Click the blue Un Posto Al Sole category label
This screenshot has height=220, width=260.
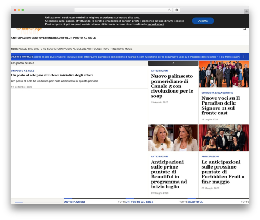[x=23, y=71]
